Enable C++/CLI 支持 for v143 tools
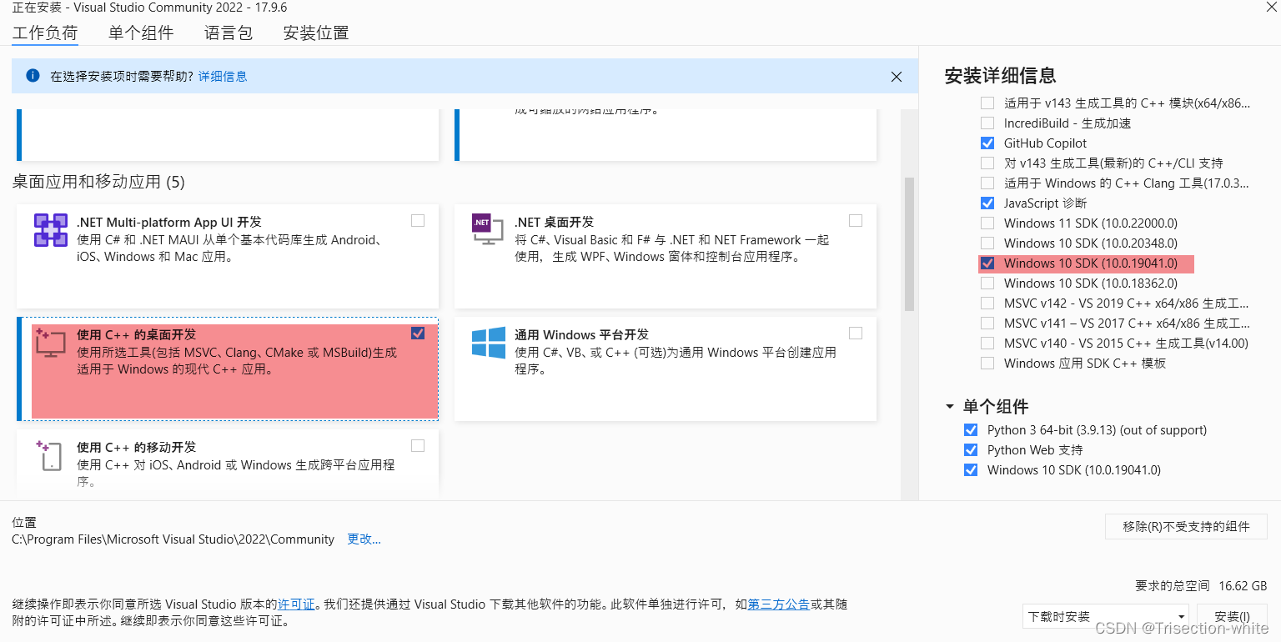1281x642 pixels. 987,163
